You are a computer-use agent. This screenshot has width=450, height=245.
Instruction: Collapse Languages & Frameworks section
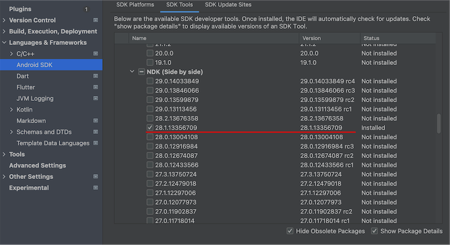click(4, 43)
